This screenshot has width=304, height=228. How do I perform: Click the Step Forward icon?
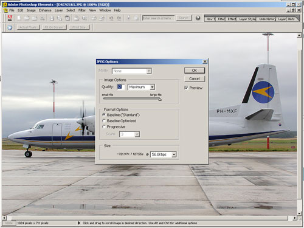click(x=119, y=18)
